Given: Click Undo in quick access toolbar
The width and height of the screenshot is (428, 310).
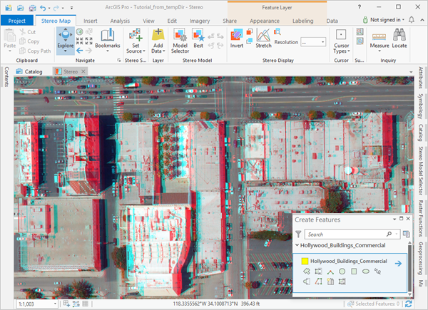Looking at the screenshot, I should (x=43, y=8).
